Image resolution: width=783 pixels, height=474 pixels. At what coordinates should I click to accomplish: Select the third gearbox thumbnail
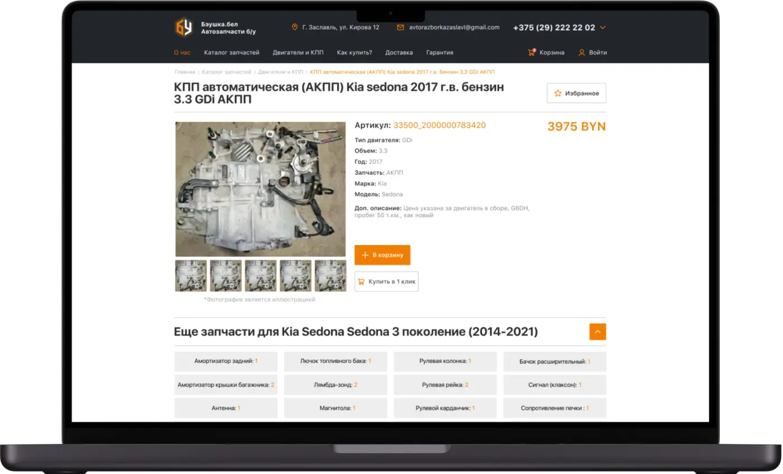tap(261, 276)
